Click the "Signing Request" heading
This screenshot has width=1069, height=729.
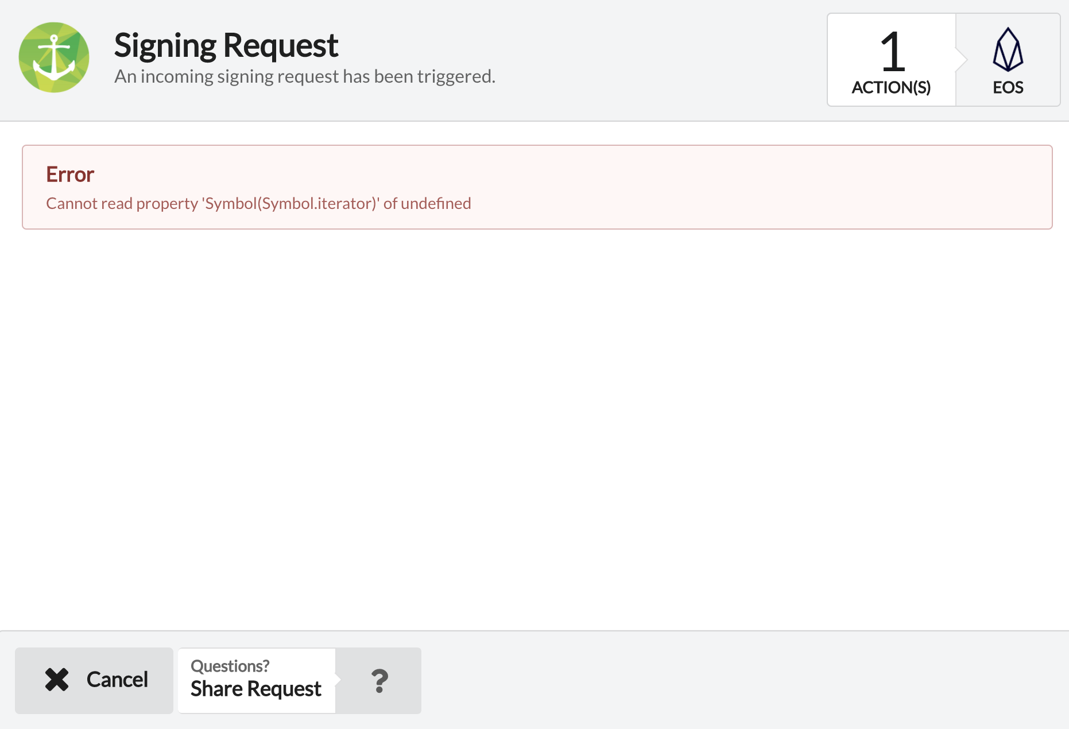click(x=226, y=44)
